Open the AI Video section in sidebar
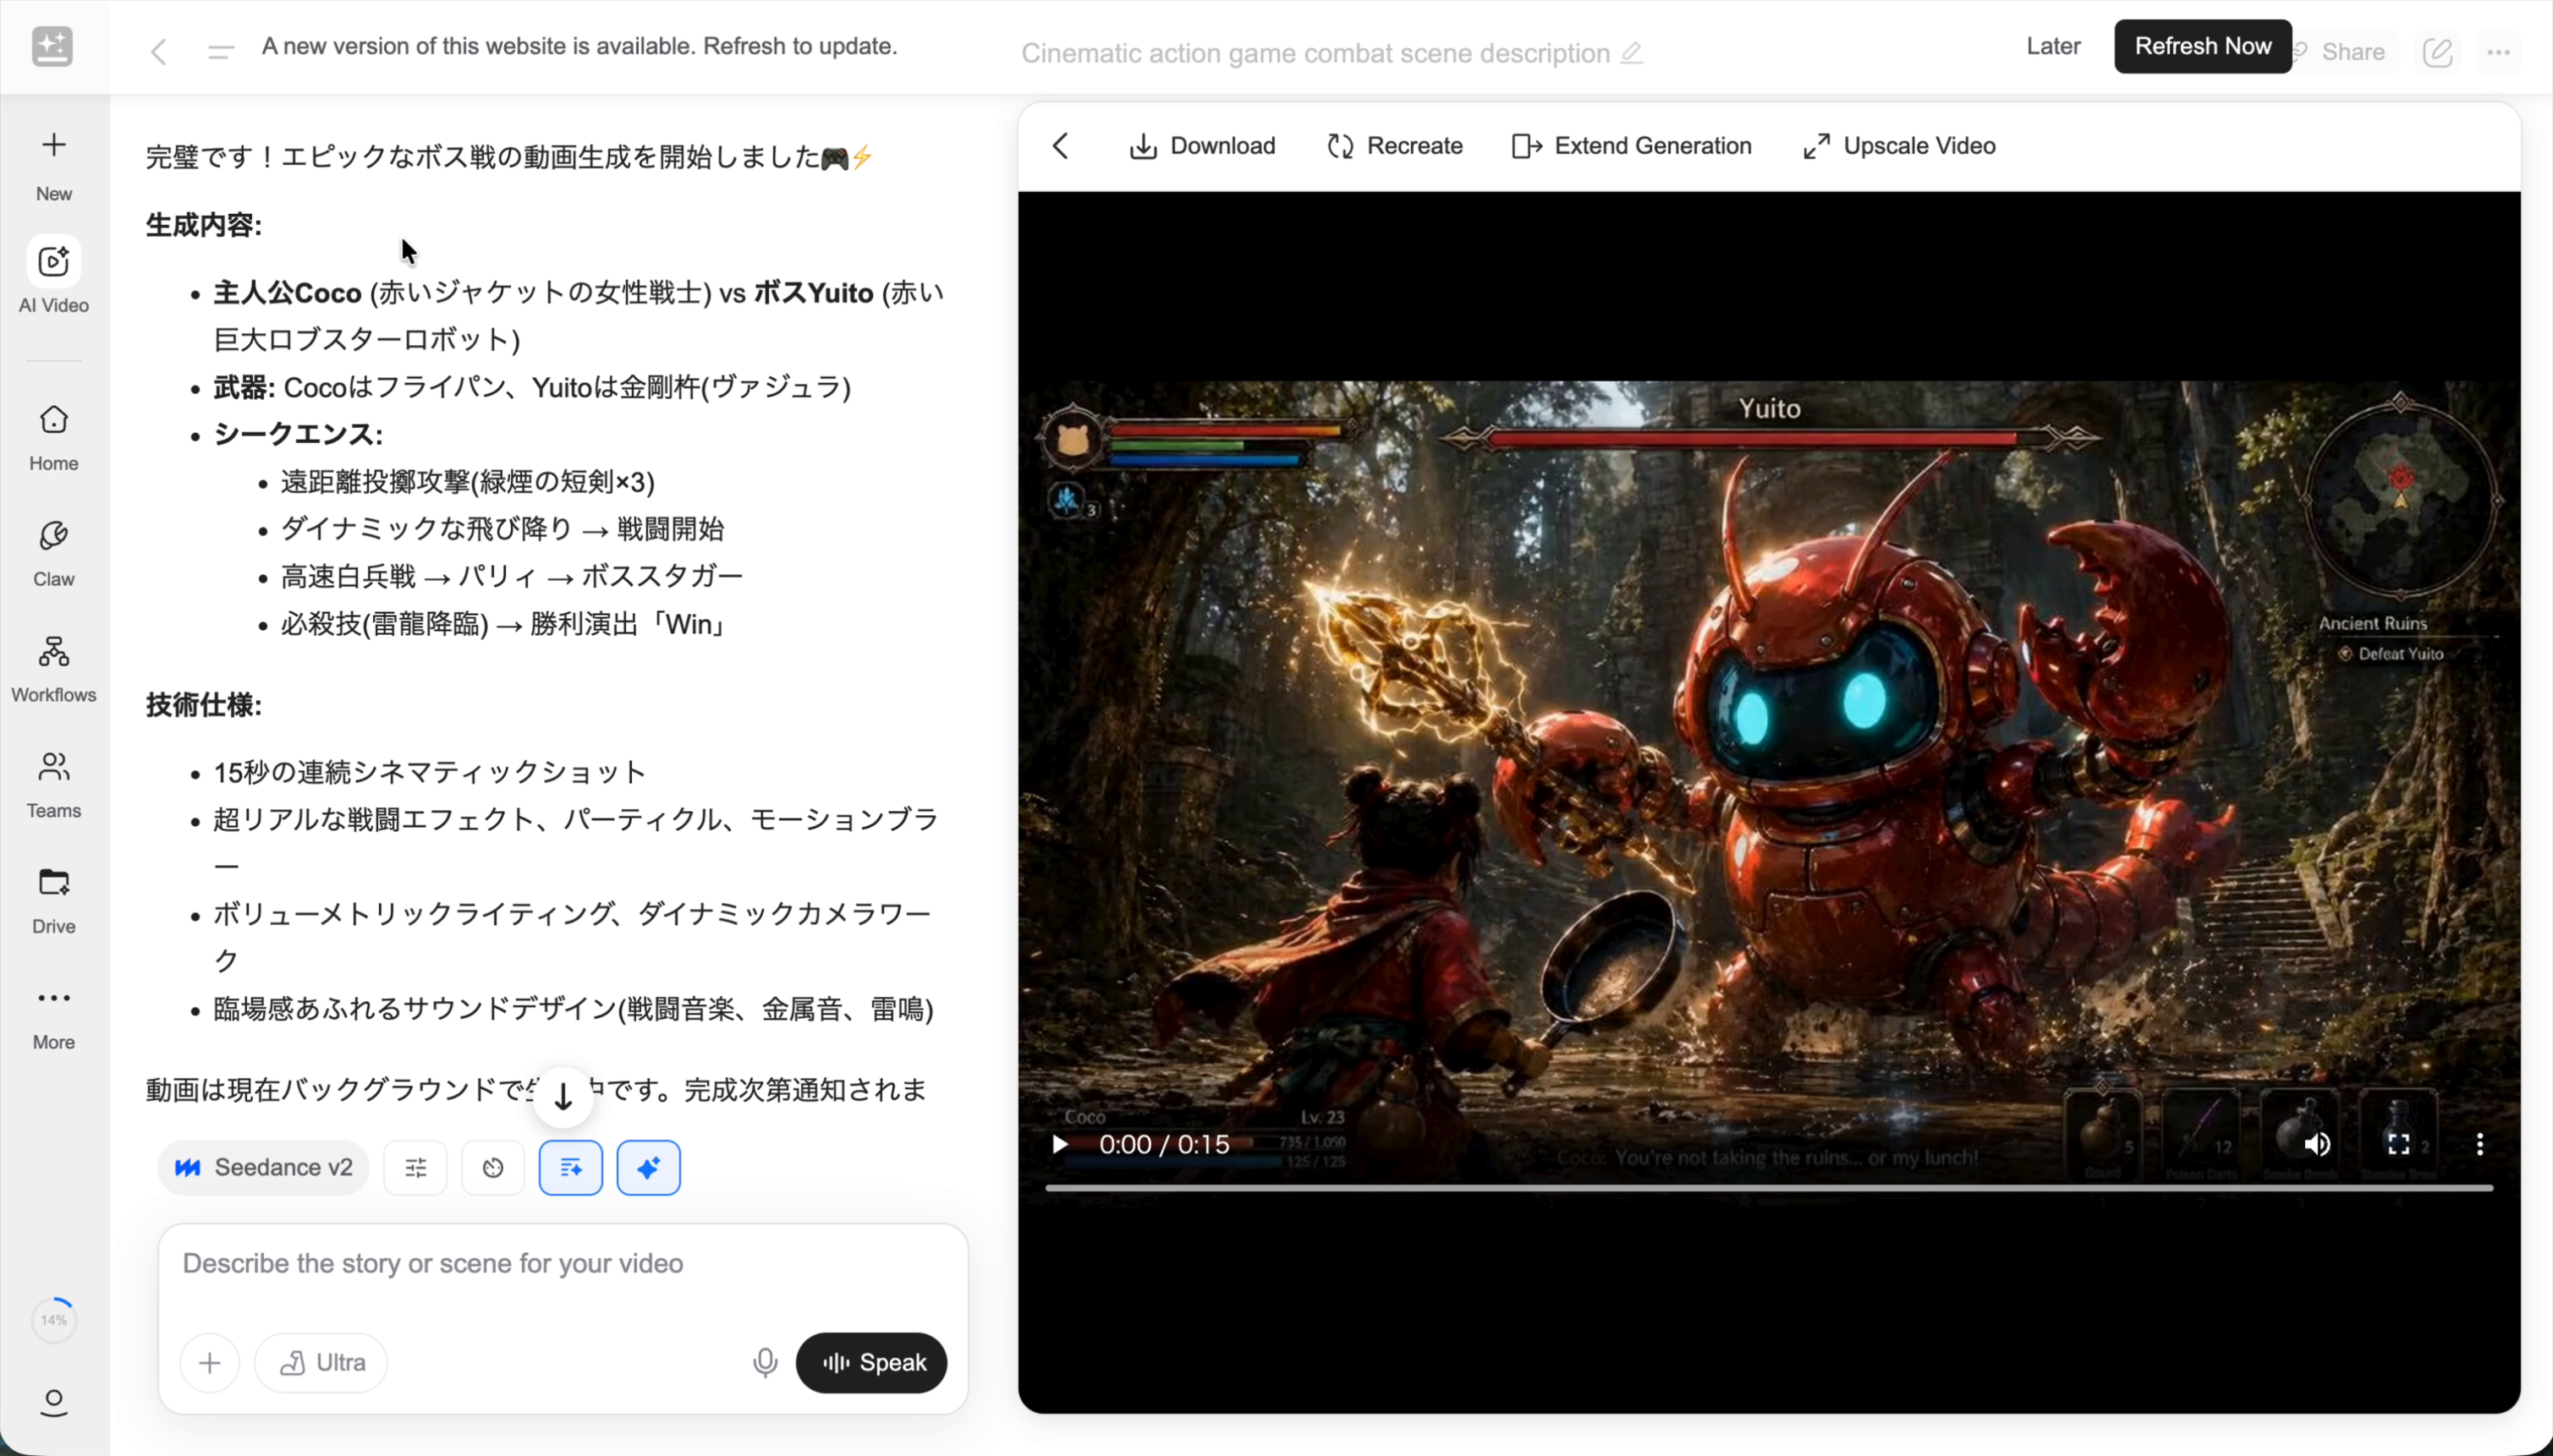 coord(53,273)
